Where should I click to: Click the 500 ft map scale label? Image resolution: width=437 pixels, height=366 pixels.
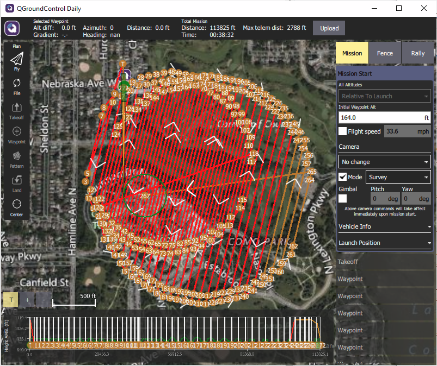pyautogui.click(x=88, y=296)
